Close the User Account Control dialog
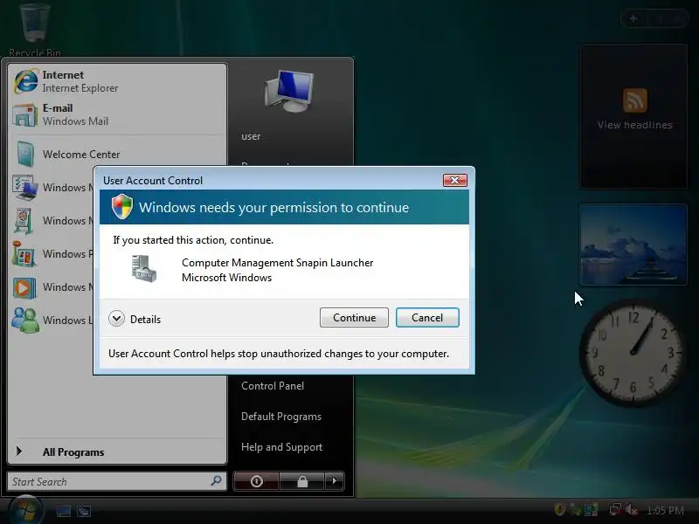 tap(454, 180)
